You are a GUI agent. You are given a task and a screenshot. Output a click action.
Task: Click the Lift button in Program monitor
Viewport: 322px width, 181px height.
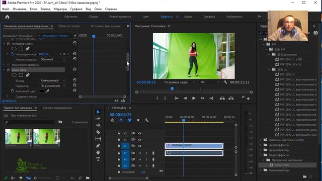coord(222,99)
